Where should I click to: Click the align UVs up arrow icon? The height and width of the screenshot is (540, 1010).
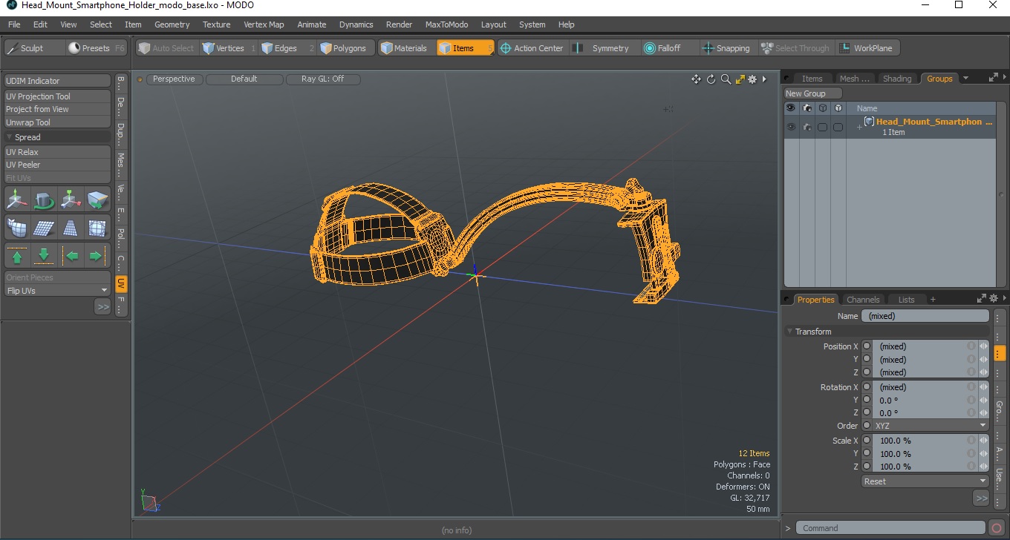tap(17, 256)
